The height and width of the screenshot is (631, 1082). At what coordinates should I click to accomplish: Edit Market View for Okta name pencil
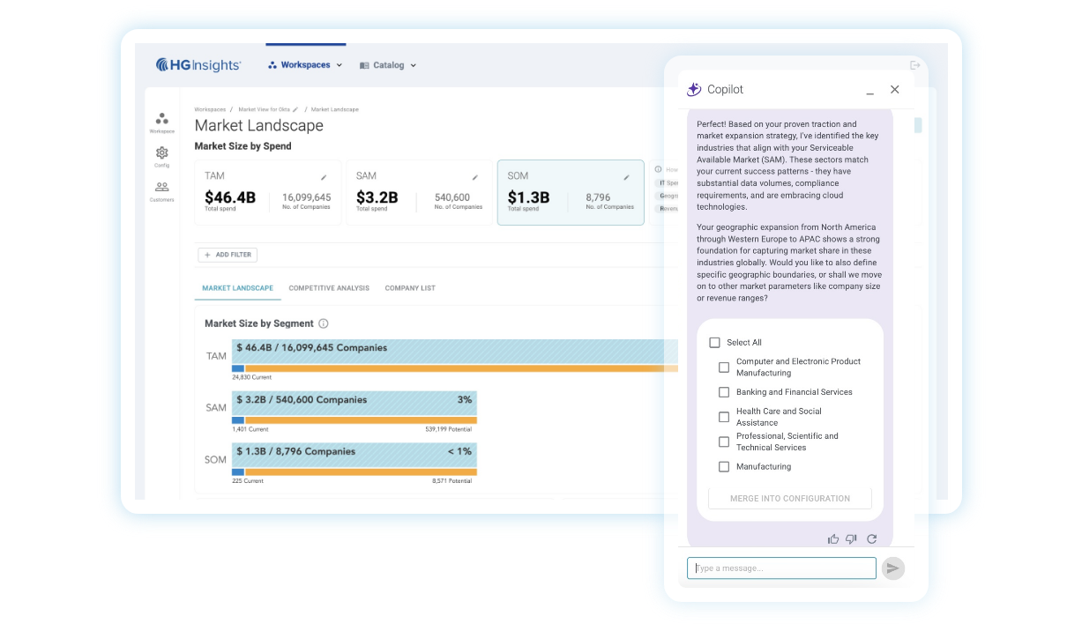295,109
